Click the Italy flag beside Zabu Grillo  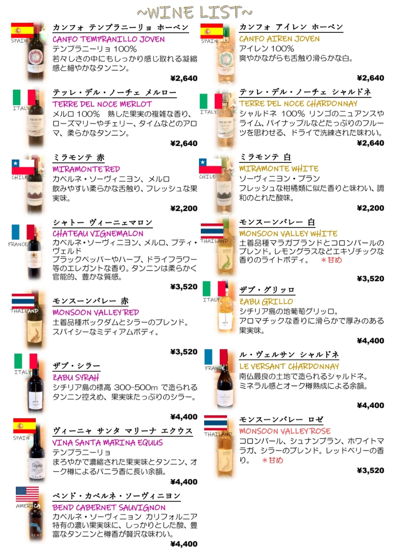215,289
